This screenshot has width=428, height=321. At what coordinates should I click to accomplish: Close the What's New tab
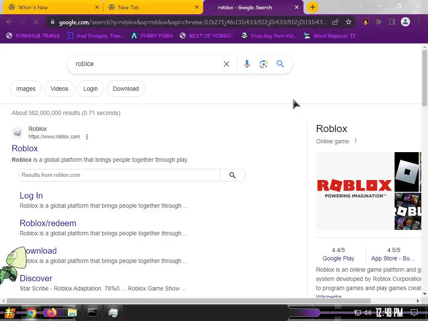click(97, 8)
